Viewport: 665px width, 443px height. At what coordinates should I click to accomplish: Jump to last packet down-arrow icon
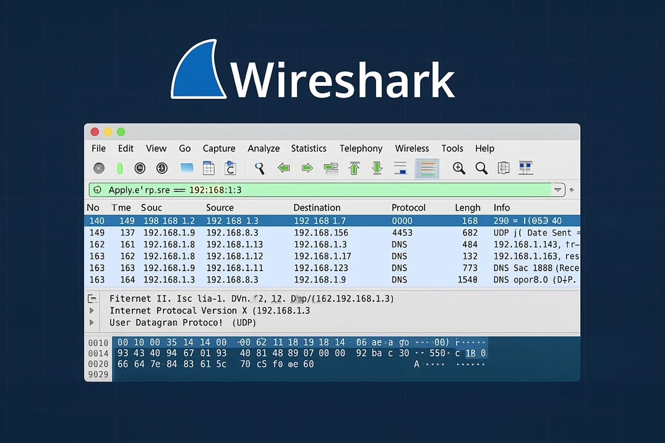click(x=377, y=168)
